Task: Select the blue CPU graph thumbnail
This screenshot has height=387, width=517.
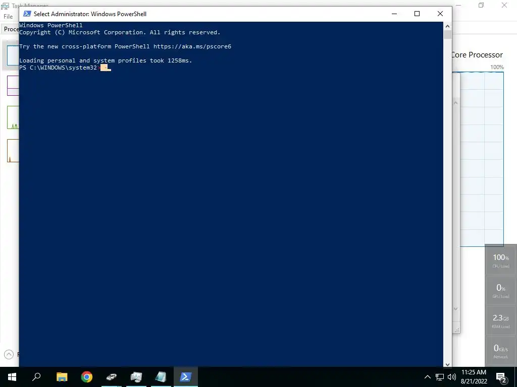Action: pos(13,55)
